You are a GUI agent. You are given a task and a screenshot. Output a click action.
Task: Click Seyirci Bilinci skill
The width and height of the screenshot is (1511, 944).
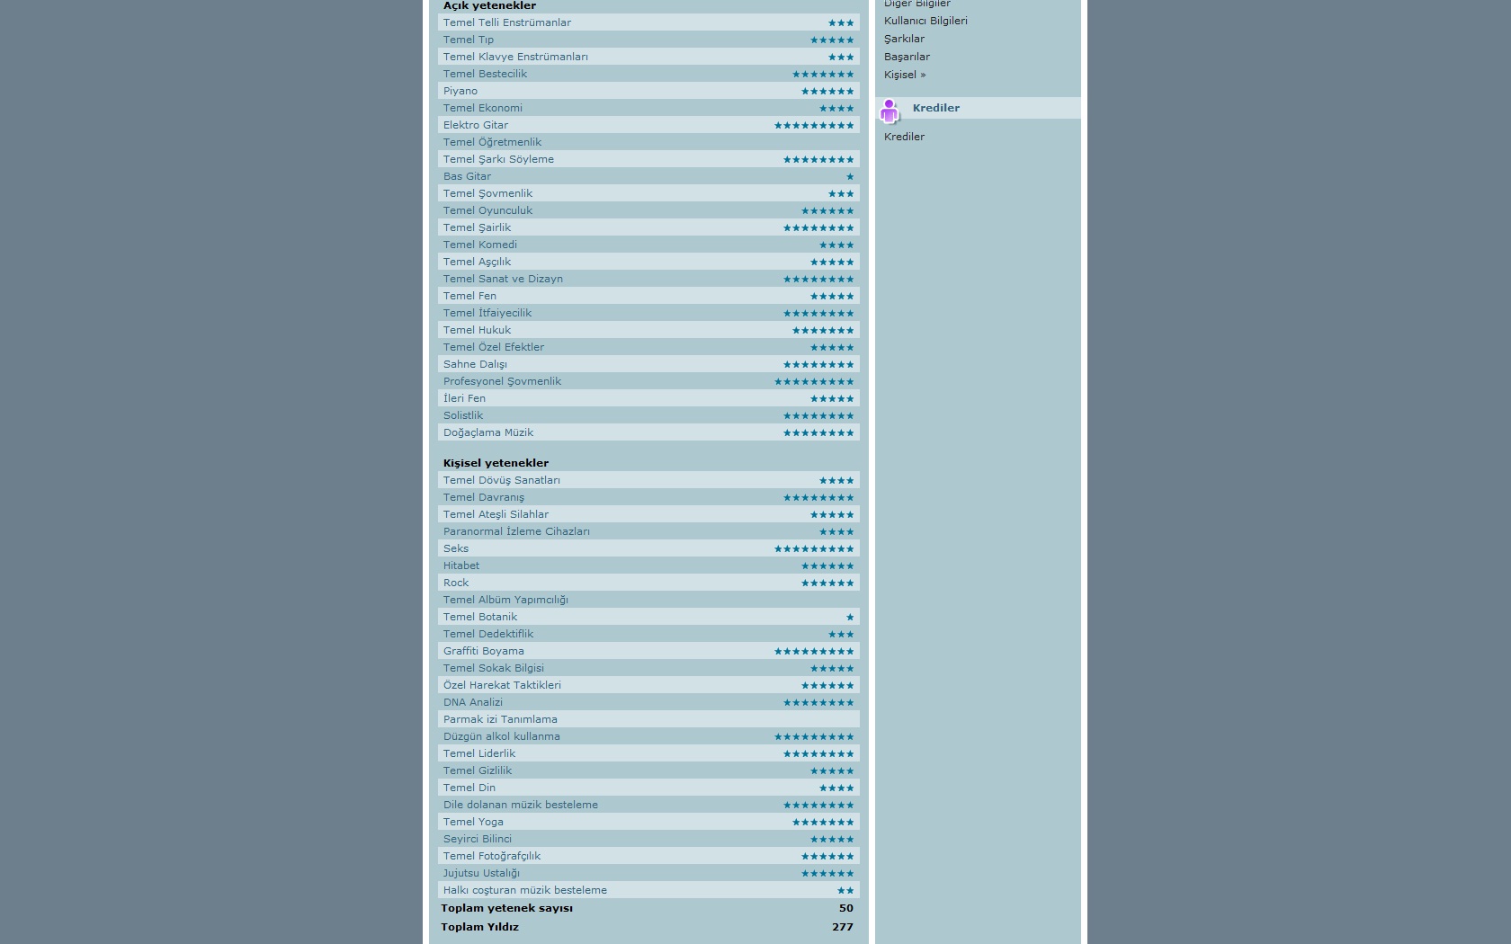pyautogui.click(x=477, y=839)
